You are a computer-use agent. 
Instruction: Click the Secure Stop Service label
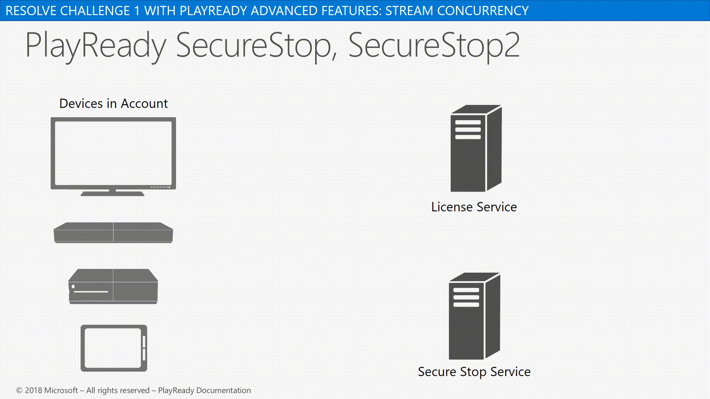pos(474,371)
